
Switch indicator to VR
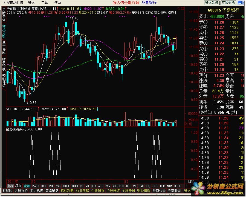[x=87, y=186]
